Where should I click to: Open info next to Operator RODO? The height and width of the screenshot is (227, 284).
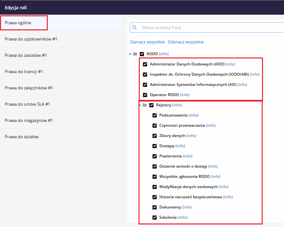pos(185,95)
